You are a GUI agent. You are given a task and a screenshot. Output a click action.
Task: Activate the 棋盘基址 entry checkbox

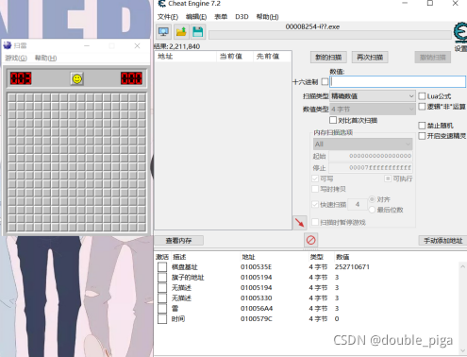point(162,267)
